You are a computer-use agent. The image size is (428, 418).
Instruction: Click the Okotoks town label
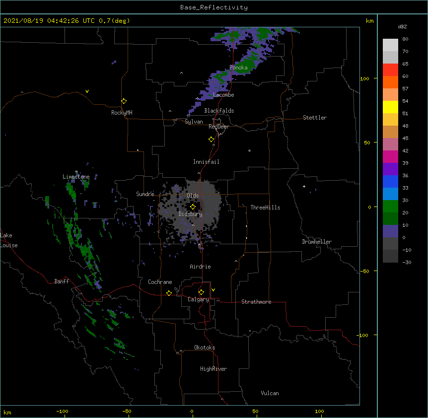coord(205,348)
